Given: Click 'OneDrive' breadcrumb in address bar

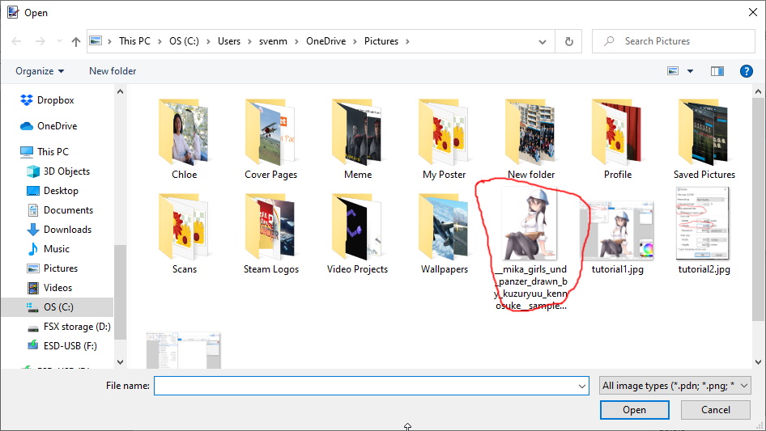Looking at the screenshot, I should [x=326, y=41].
